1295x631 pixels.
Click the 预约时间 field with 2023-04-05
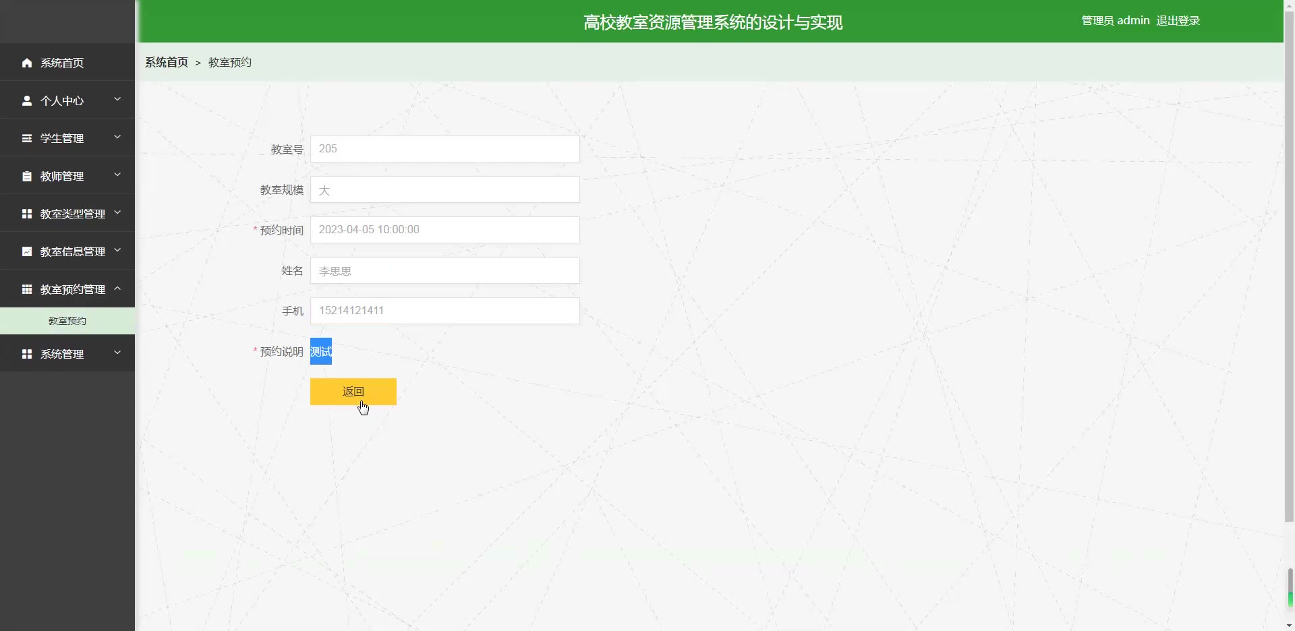tap(445, 230)
